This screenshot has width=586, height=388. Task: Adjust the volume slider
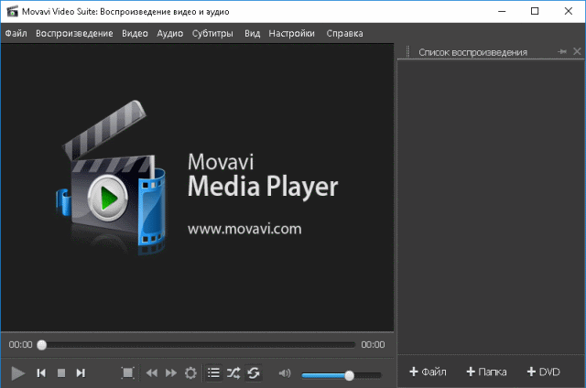(342, 375)
